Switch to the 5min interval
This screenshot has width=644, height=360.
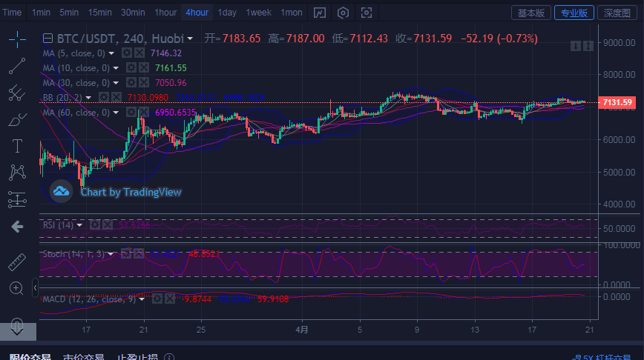(69, 13)
